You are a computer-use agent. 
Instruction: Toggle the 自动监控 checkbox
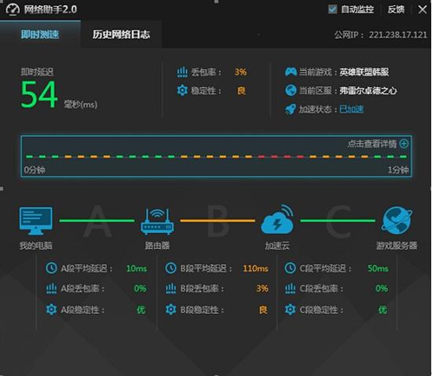coord(332,9)
